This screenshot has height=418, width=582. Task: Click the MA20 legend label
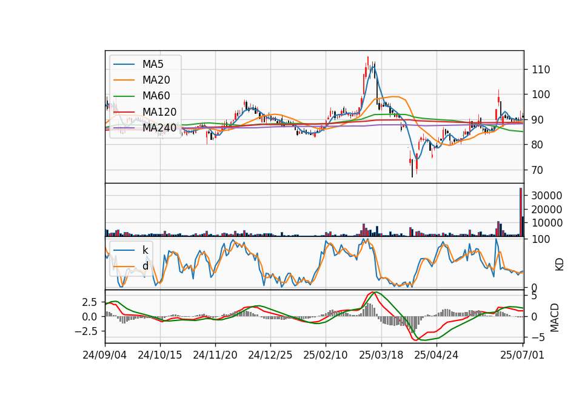(156, 80)
